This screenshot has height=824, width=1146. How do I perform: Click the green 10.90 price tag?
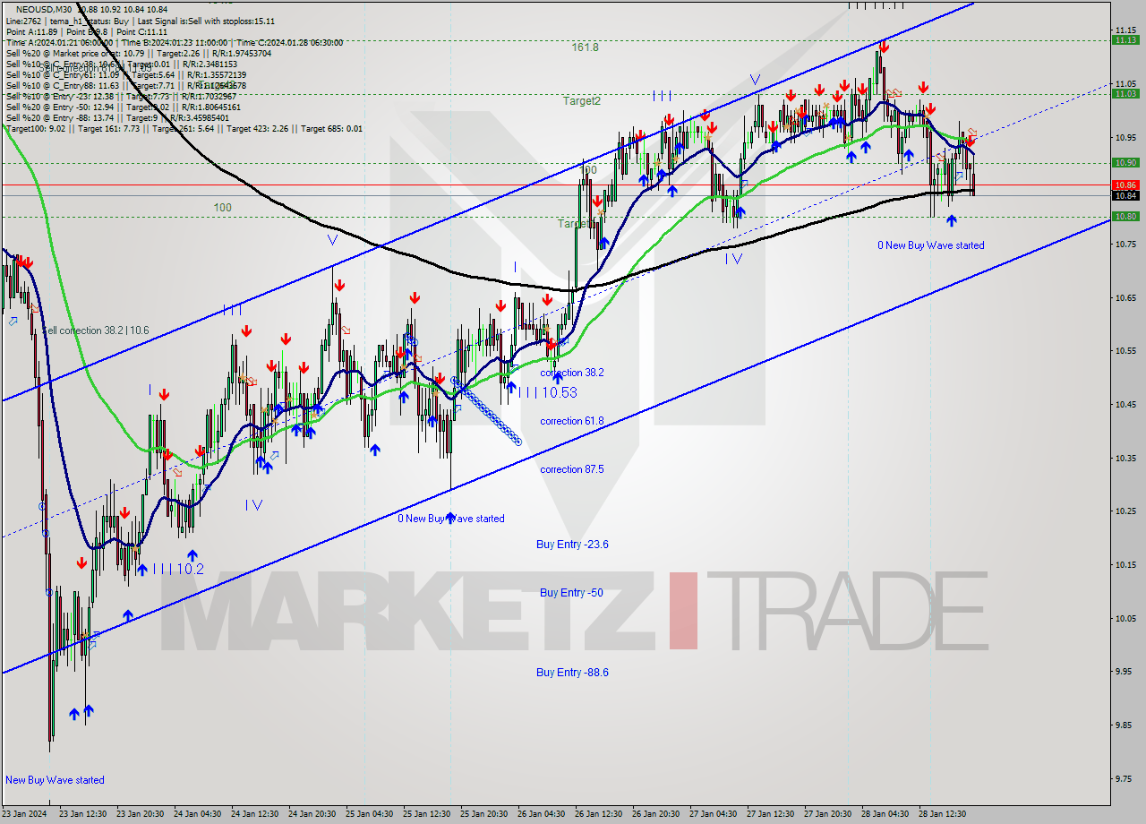[x=1125, y=163]
